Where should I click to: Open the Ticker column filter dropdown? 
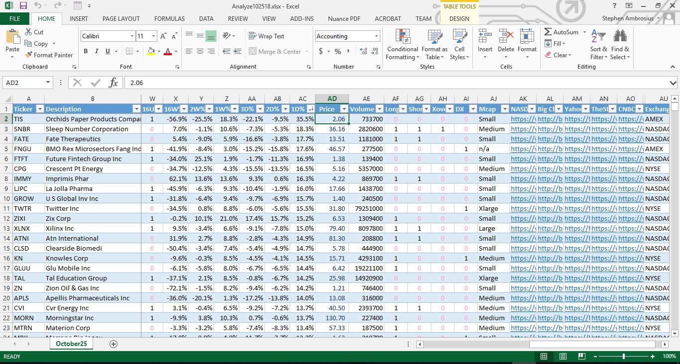(x=40, y=109)
